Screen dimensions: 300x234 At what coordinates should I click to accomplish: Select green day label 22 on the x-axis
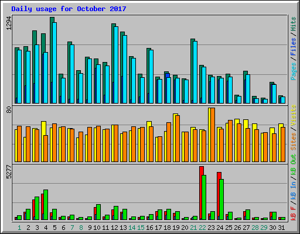pyautogui.click(x=202, y=228)
